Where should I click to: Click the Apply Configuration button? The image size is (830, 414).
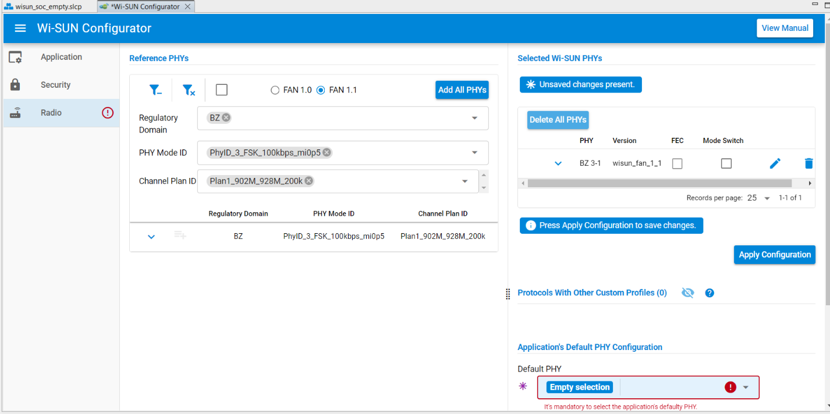click(774, 255)
